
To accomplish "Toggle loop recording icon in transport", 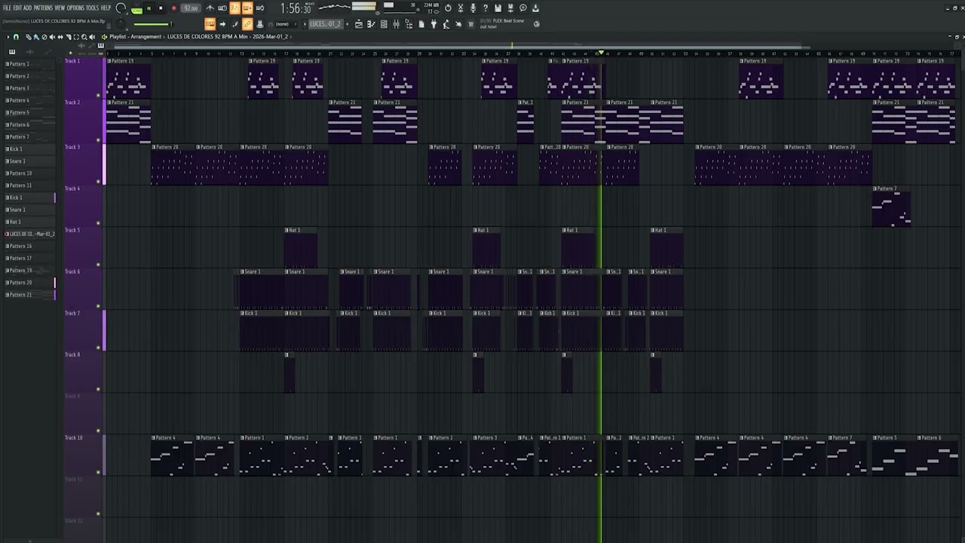I will point(260,8).
